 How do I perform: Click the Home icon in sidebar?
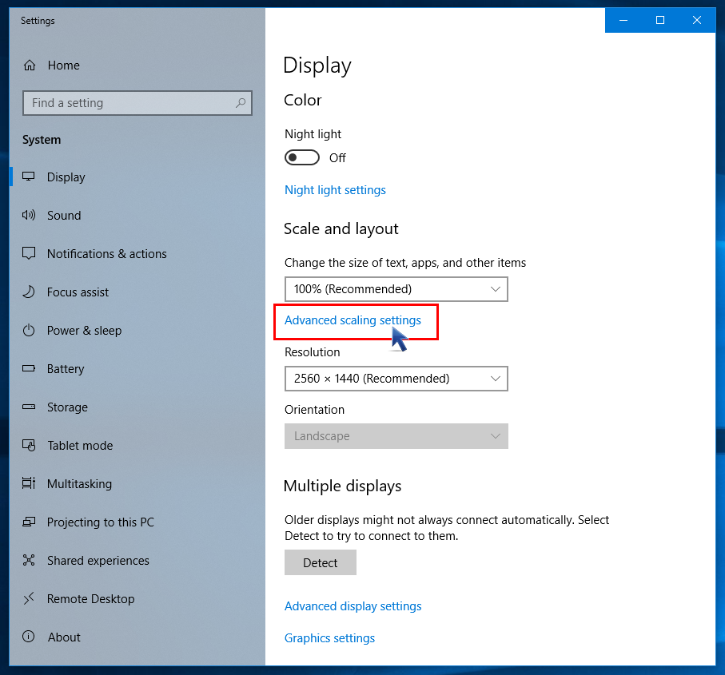pyautogui.click(x=30, y=66)
